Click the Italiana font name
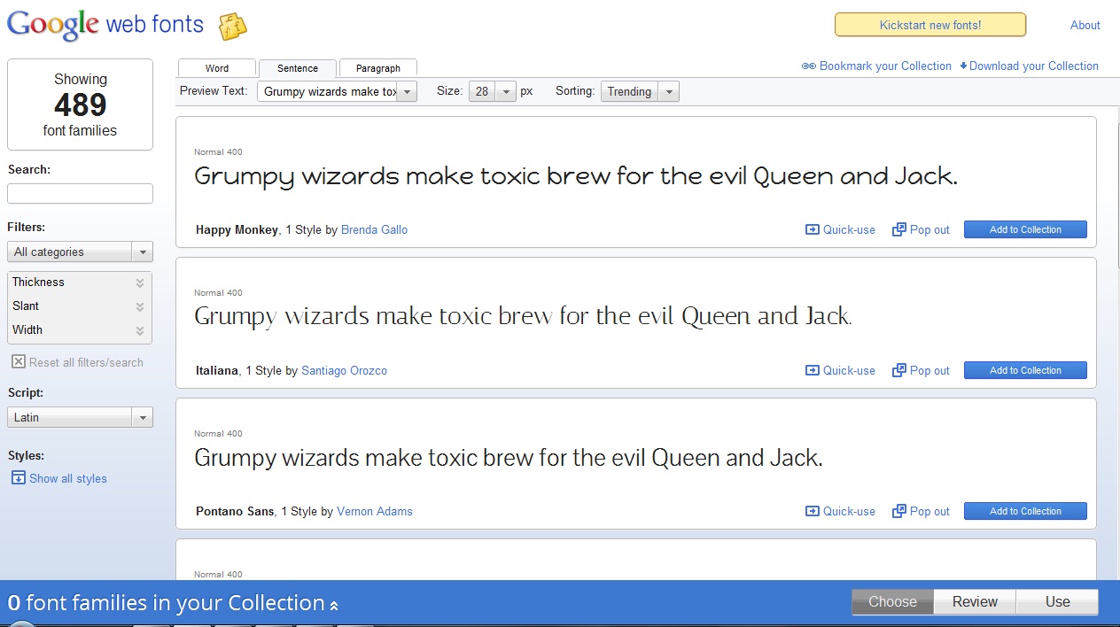The width and height of the screenshot is (1120, 627). [217, 370]
